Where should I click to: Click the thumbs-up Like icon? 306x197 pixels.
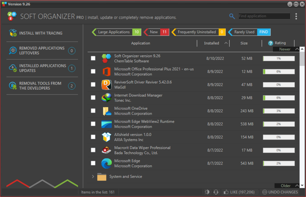click(x=226, y=192)
